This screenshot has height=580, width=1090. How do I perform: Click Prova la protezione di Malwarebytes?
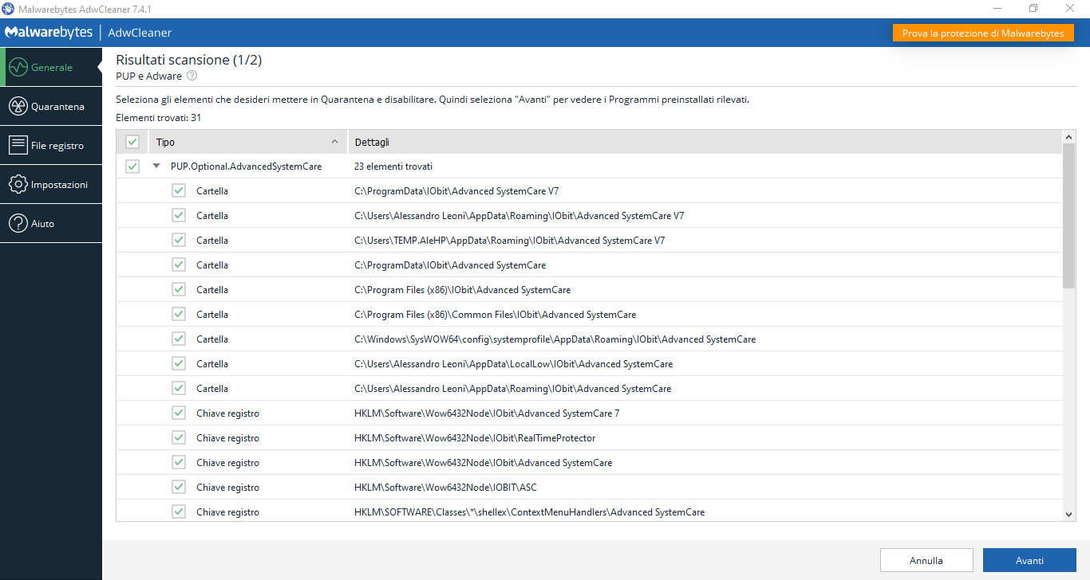(x=983, y=33)
